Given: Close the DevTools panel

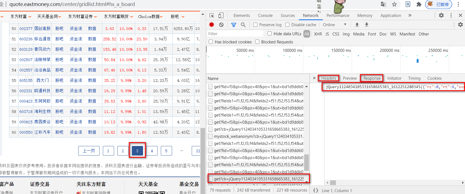Looking at the screenshot, I should [x=460, y=16].
